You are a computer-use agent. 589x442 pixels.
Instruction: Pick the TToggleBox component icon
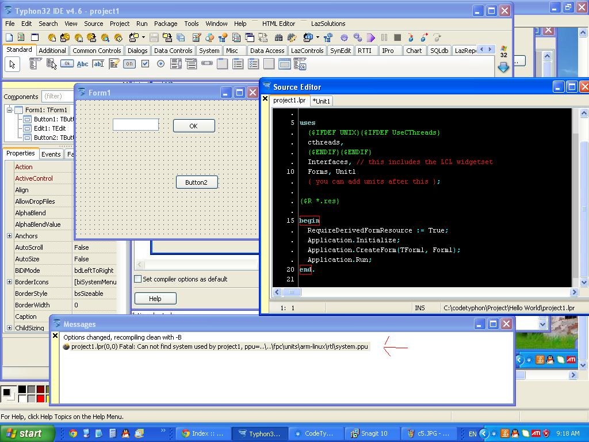(x=129, y=64)
